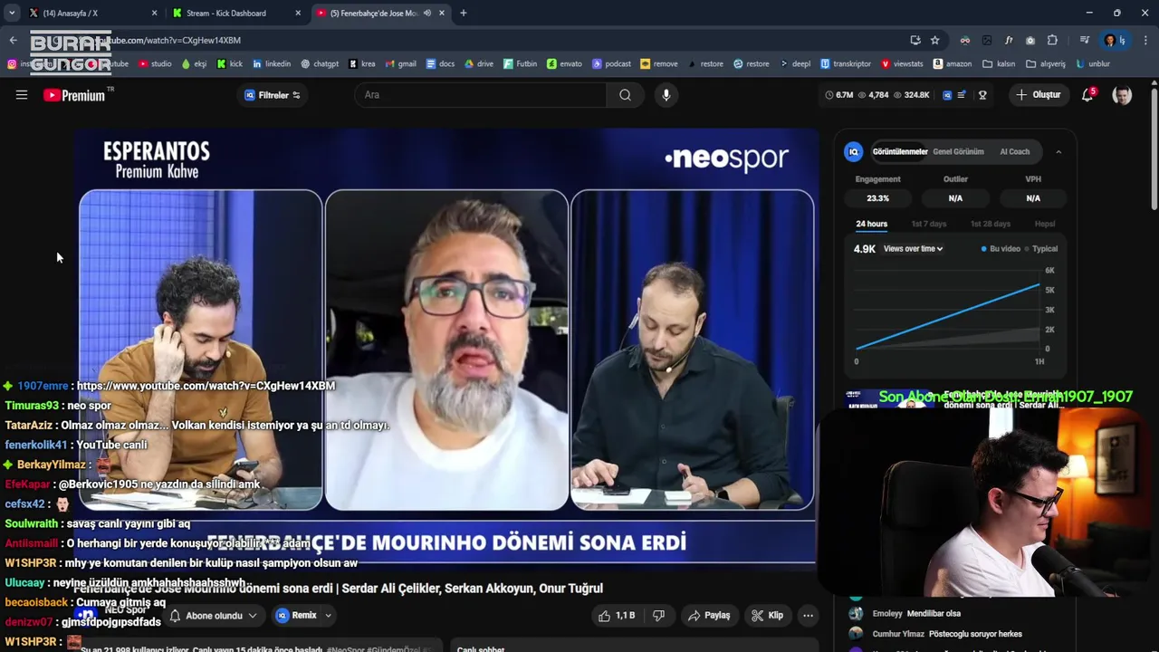
Task: Select the Görüntülenmeler tab
Action: [x=900, y=152]
